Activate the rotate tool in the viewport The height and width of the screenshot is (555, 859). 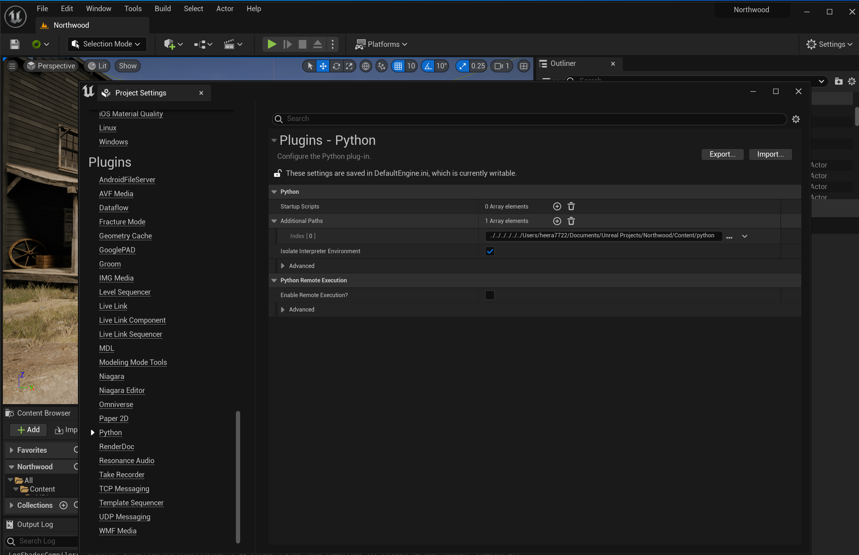[x=336, y=66]
